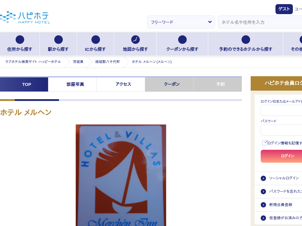Viewport: 302px width, 226px height.
Task: Click the ゲスト guest button
Action: click(x=284, y=9)
